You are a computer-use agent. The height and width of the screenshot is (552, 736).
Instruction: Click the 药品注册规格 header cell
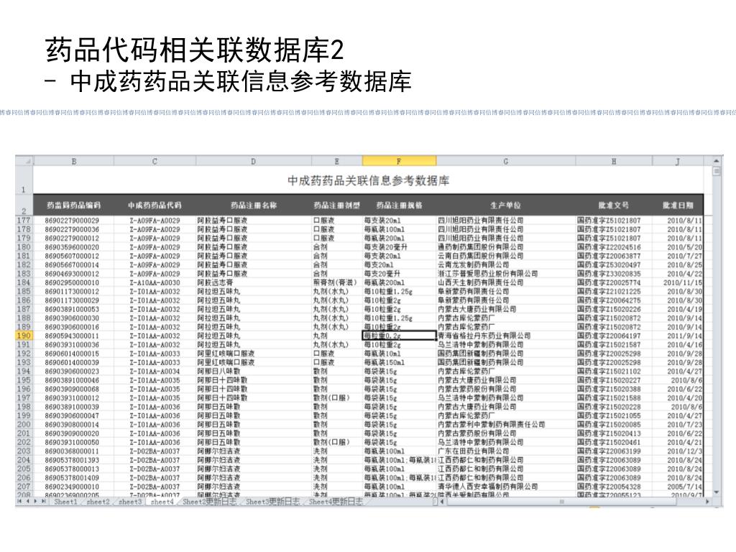pyautogui.click(x=399, y=206)
